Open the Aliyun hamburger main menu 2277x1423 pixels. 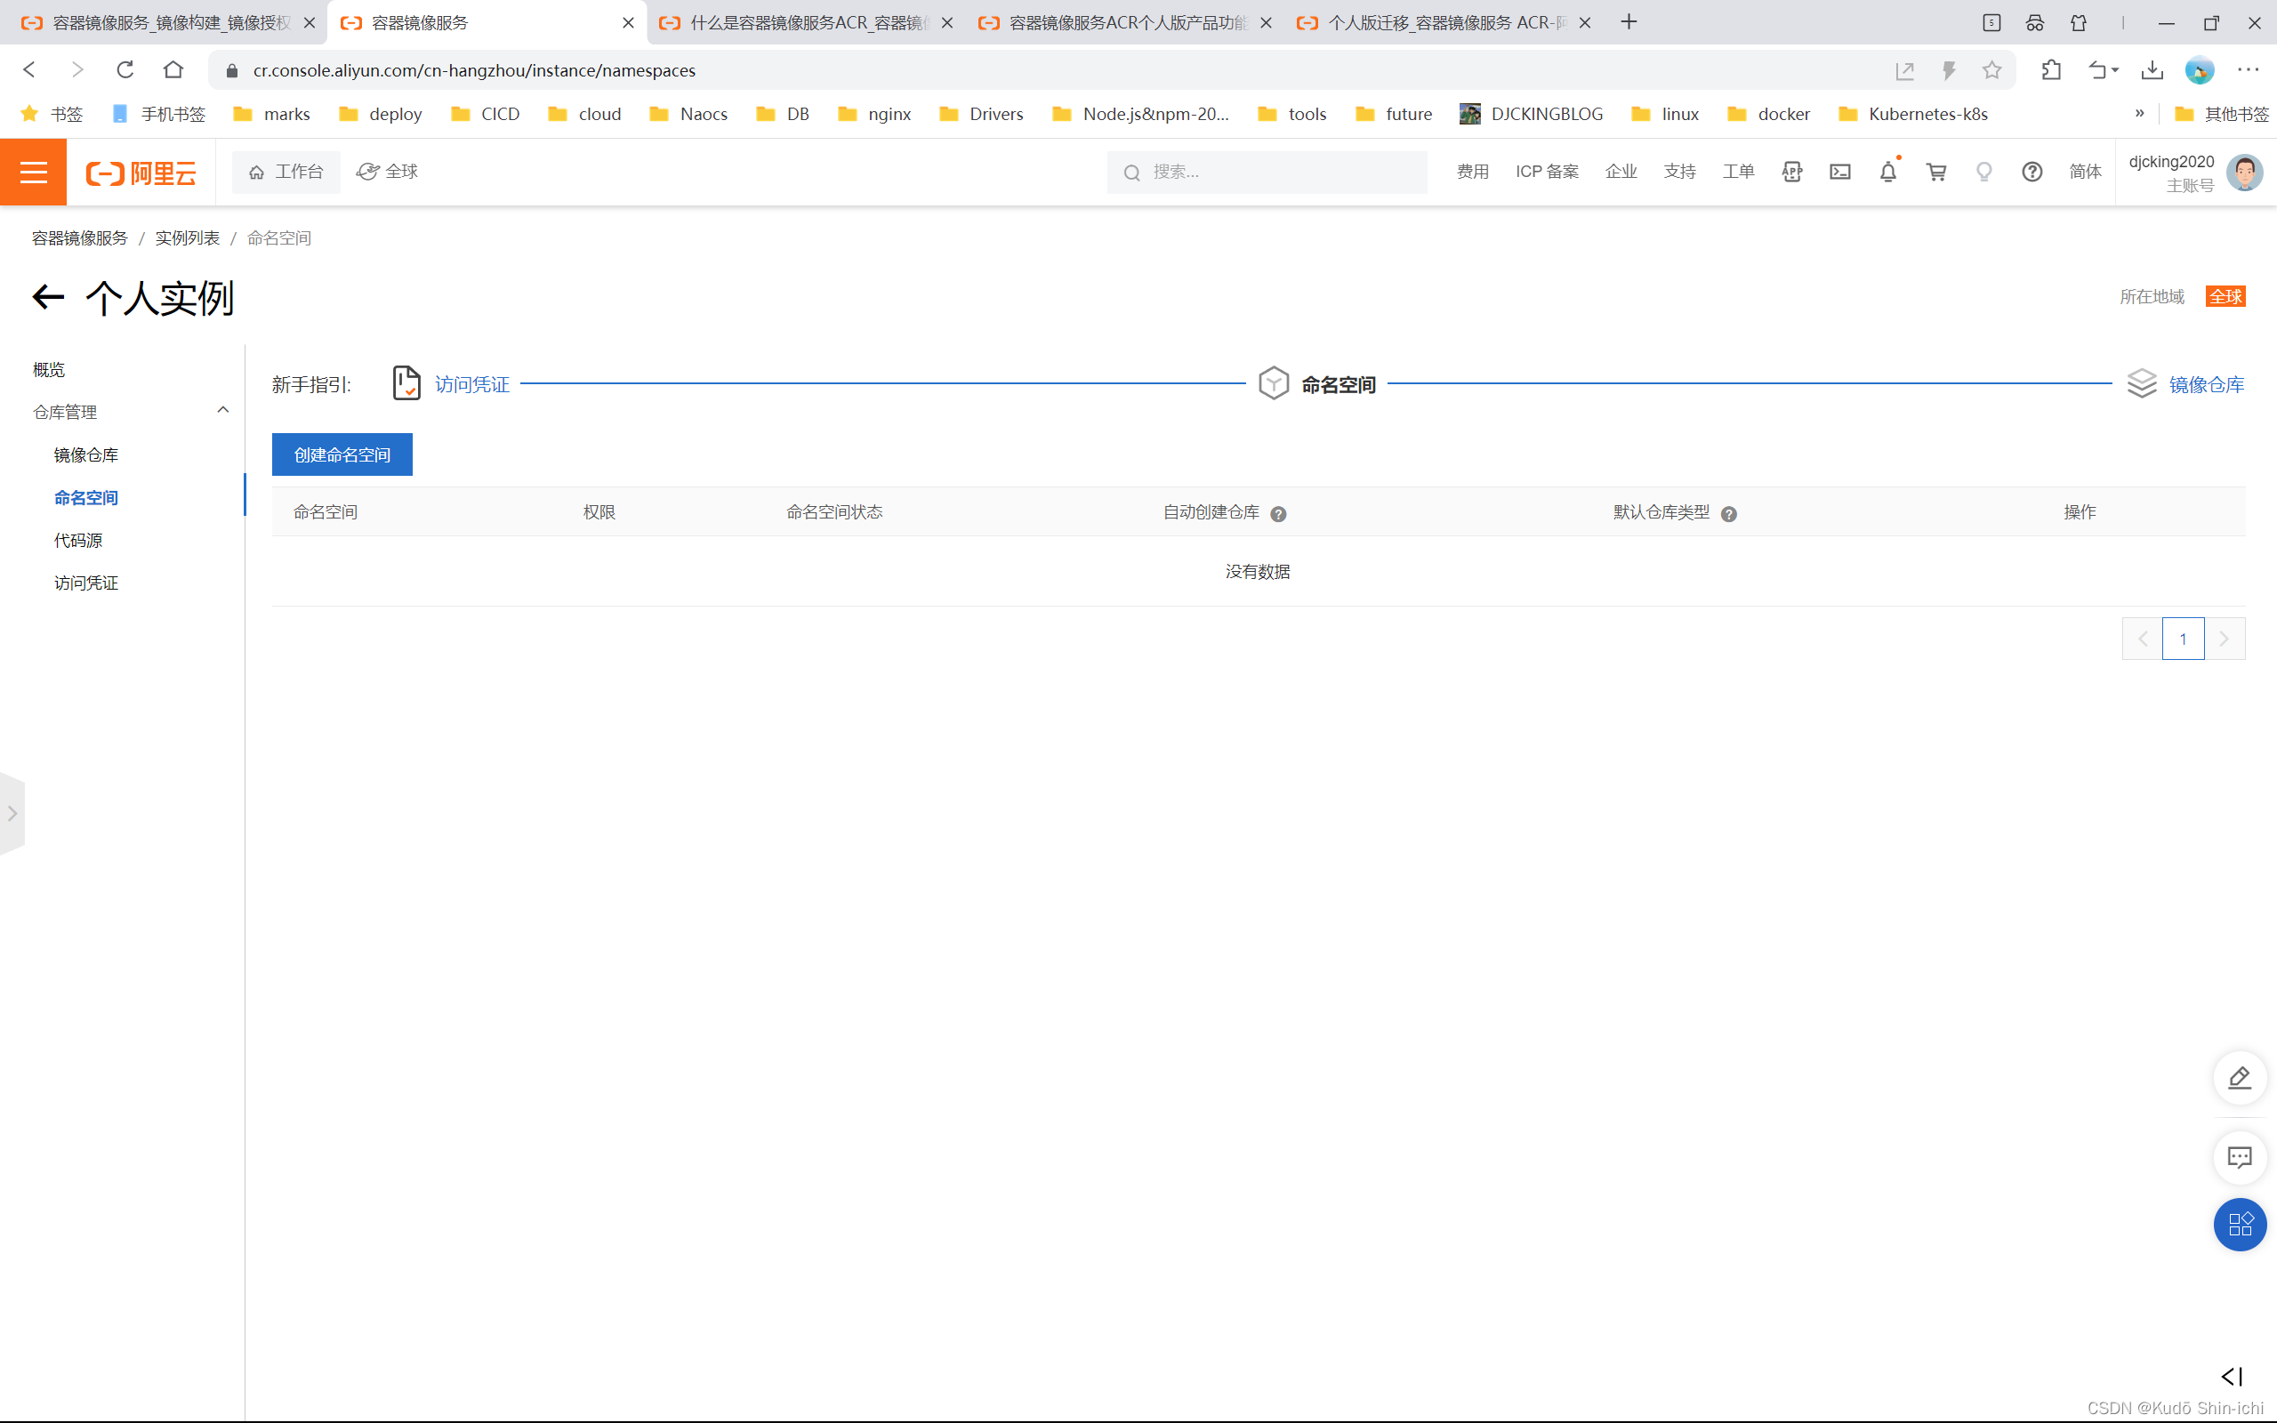coord(33,172)
